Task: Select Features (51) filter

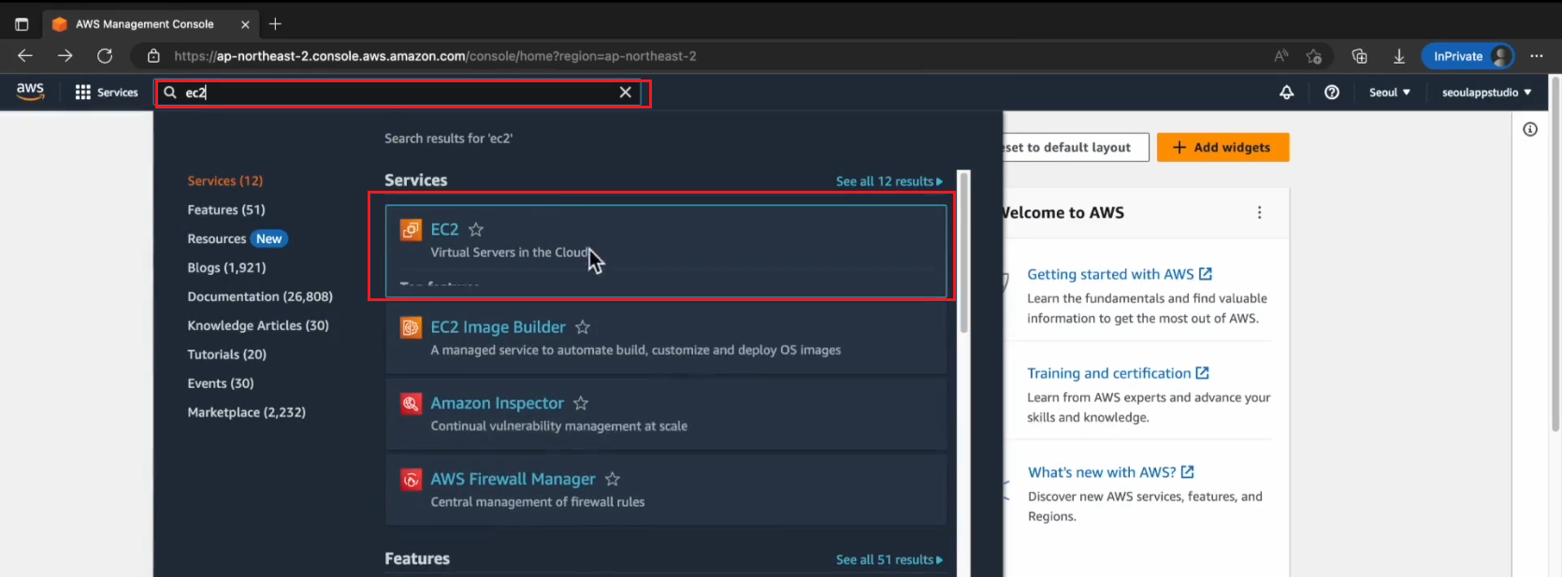Action: (226, 209)
